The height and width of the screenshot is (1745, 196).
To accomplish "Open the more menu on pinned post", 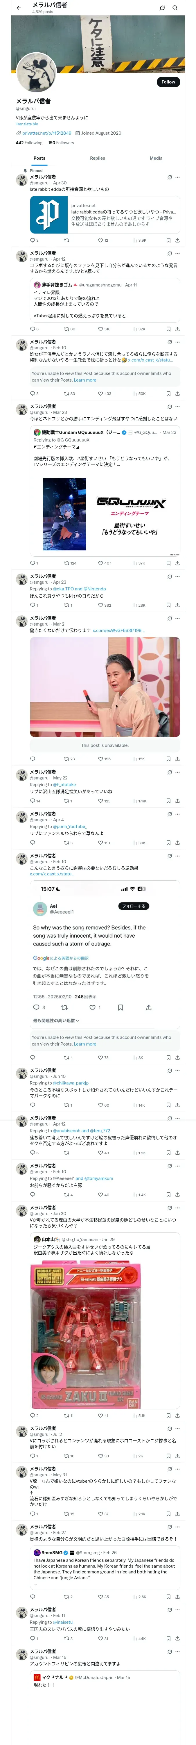I will pos(178,177).
